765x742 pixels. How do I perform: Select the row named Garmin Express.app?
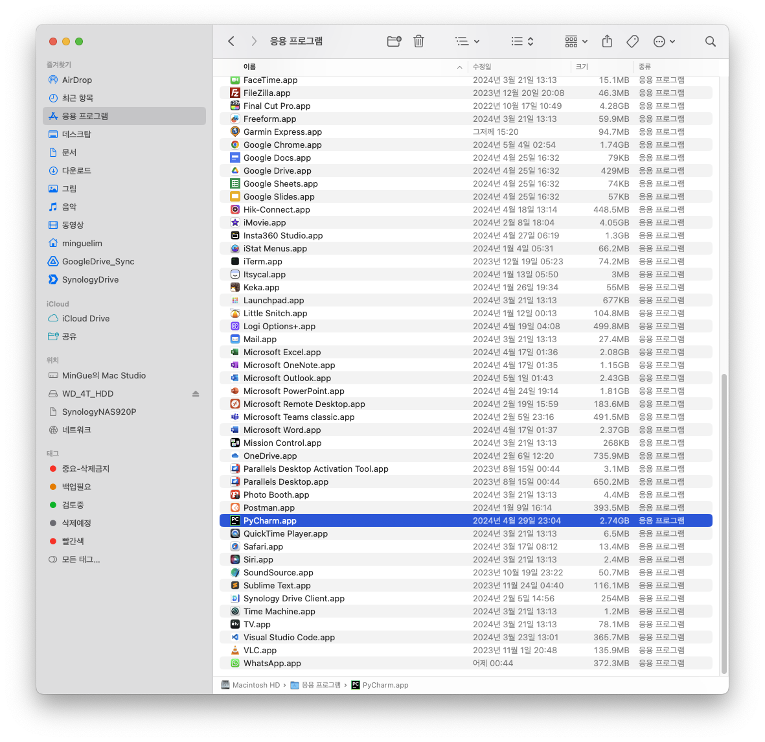point(466,132)
